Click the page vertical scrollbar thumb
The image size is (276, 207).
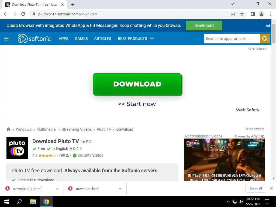(x=274, y=33)
